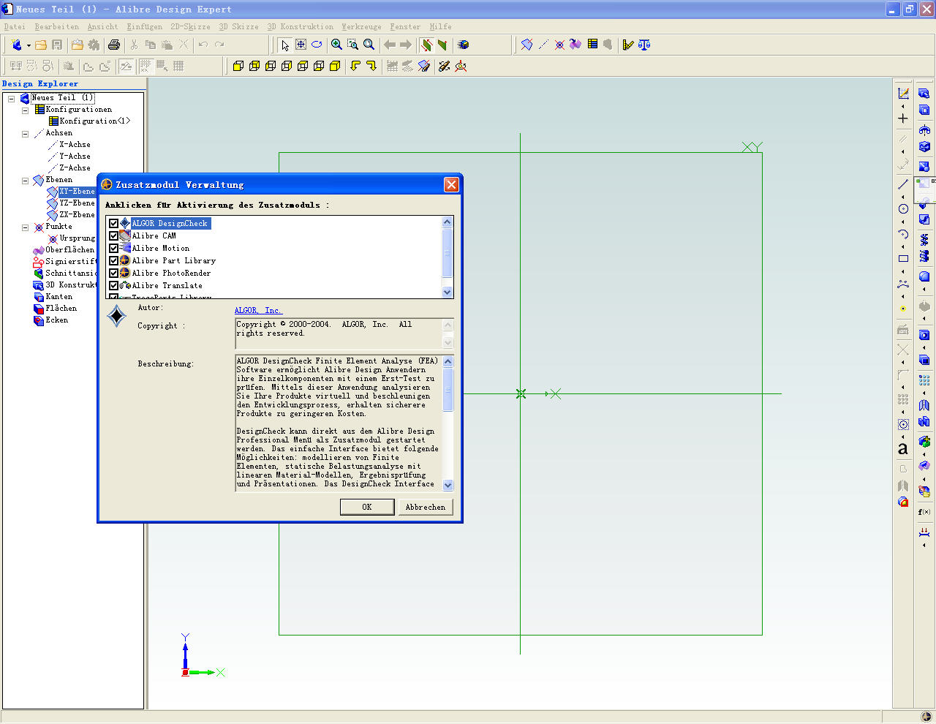Choose the arrow Select cursor tool

(x=284, y=45)
